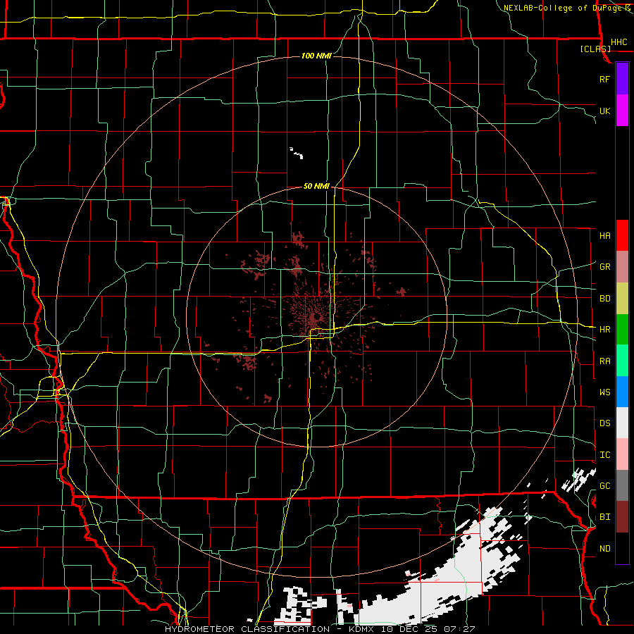Select the 'GR' legend label
Screen dimensions: 634x634
(x=604, y=267)
